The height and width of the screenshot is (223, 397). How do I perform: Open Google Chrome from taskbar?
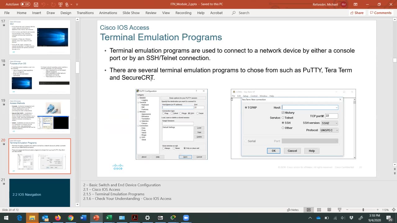[71, 218]
